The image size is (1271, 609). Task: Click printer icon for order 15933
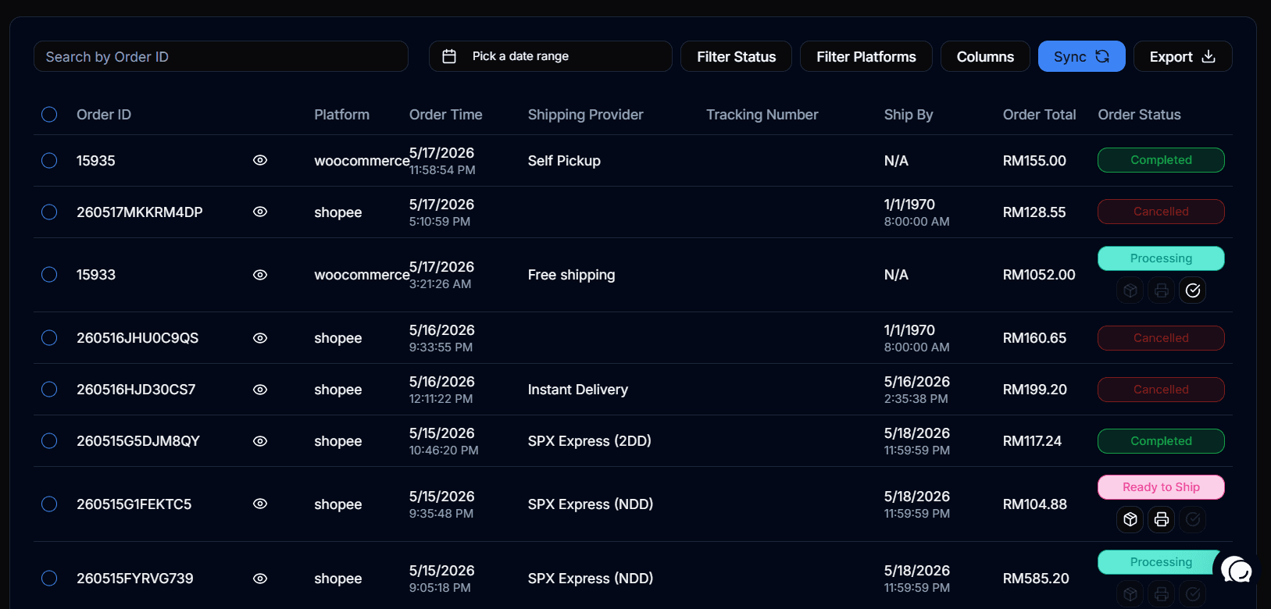[x=1162, y=290]
